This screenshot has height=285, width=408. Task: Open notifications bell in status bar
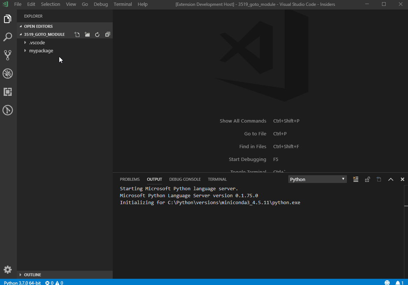[x=400, y=283]
